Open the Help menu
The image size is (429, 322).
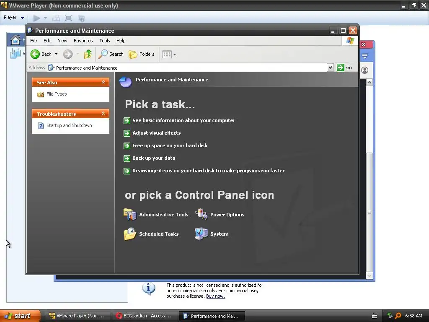[121, 41]
